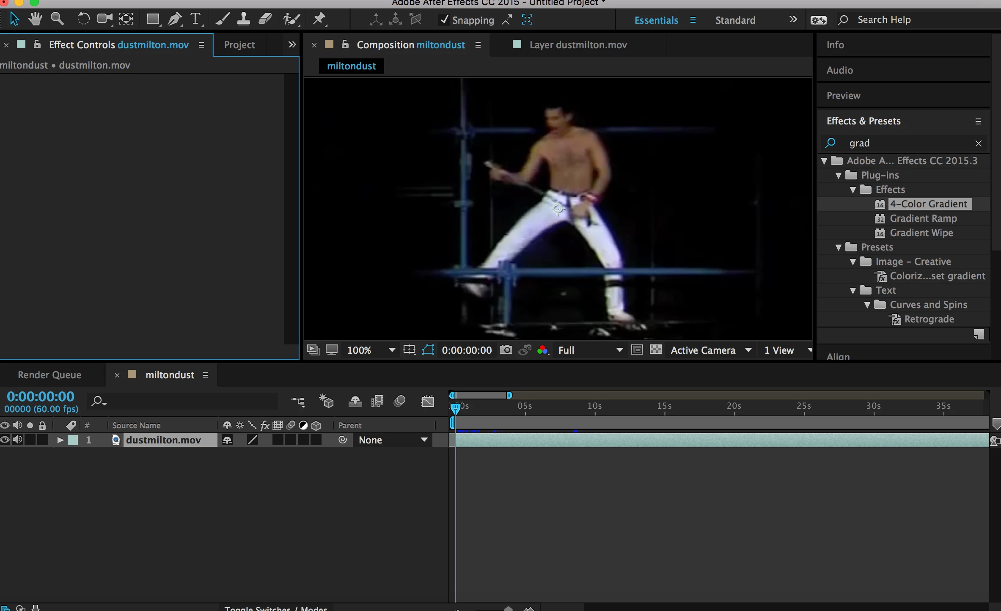The width and height of the screenshot is (1001, 611).
Task: Switch to the Standard workspace
Action: [735, 20]
